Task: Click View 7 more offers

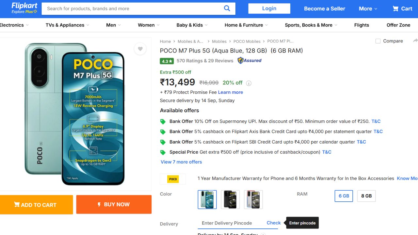Action: click(x=181, y=162)
